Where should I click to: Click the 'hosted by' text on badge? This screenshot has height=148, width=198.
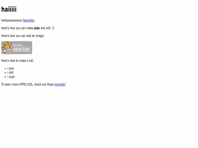[18, 45]
